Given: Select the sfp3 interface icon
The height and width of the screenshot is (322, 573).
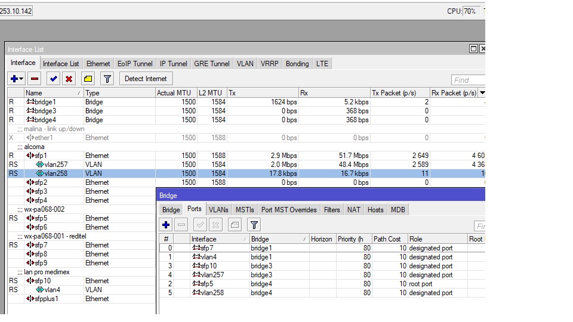Looking at the screenshot, I should 30,191.
